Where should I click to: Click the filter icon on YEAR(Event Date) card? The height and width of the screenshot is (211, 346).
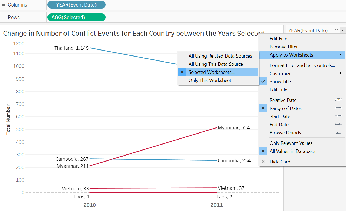(x=337, y=31)
